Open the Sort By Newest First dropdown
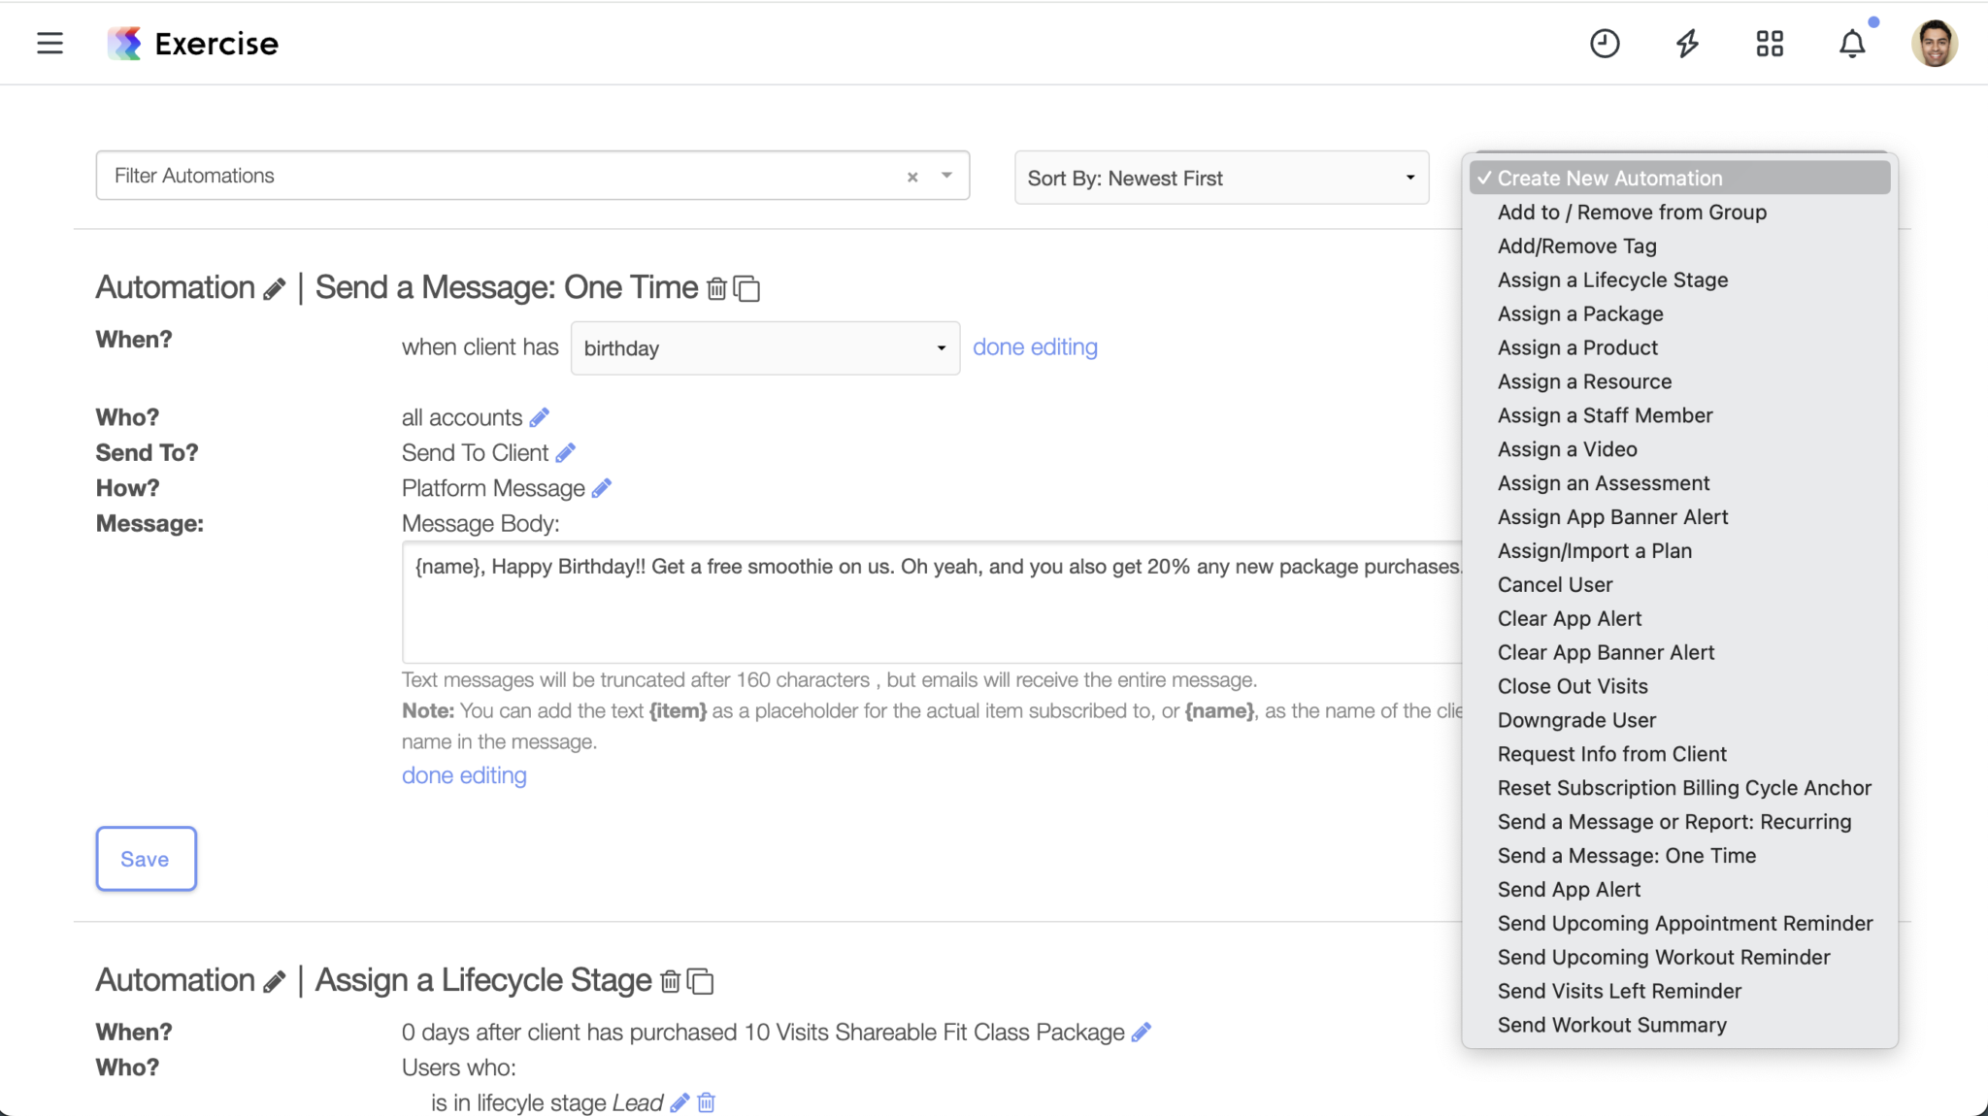The image size is (1988, 1116). pos(1221,178)
